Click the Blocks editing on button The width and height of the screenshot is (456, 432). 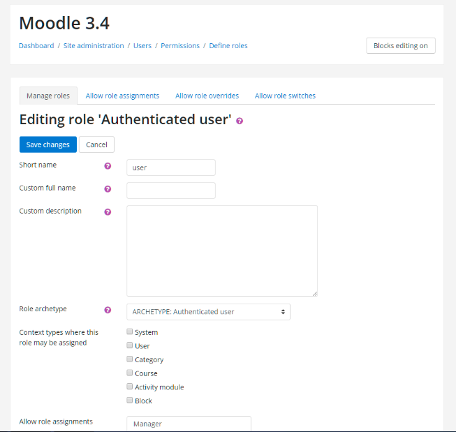[401, 45]
